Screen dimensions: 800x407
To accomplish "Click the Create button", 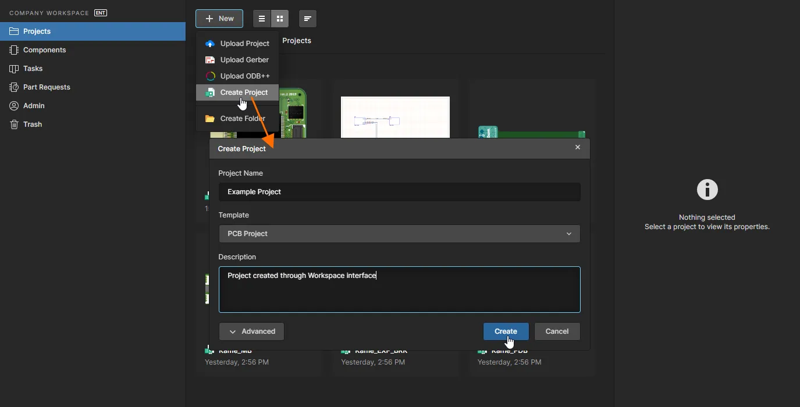I will [x=506, y=331].
